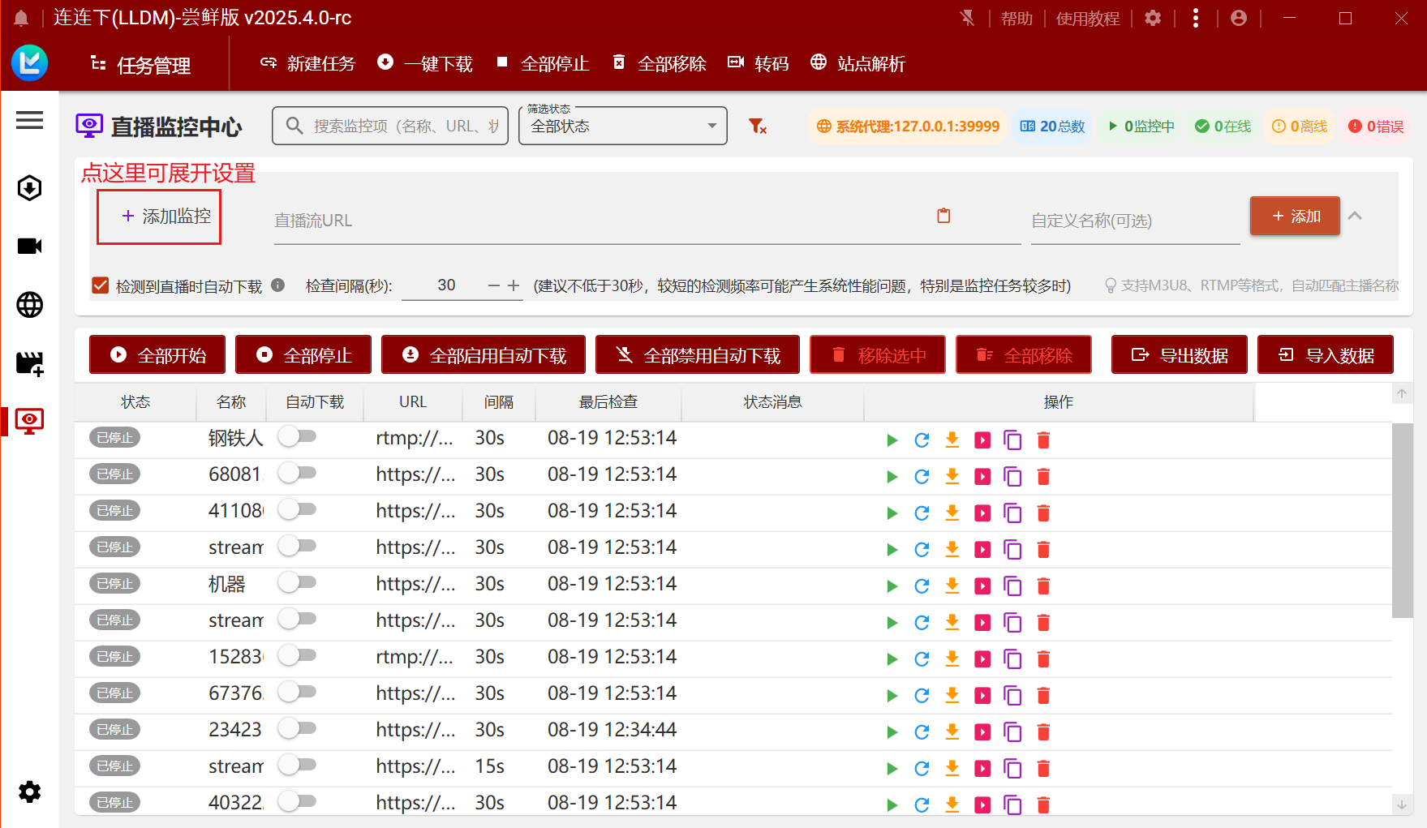The image size is (1427, 828).
Task: Select 转码 in the top toolbar
Action: [759, 63]
